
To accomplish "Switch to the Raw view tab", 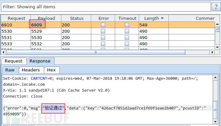I will 10,70.
